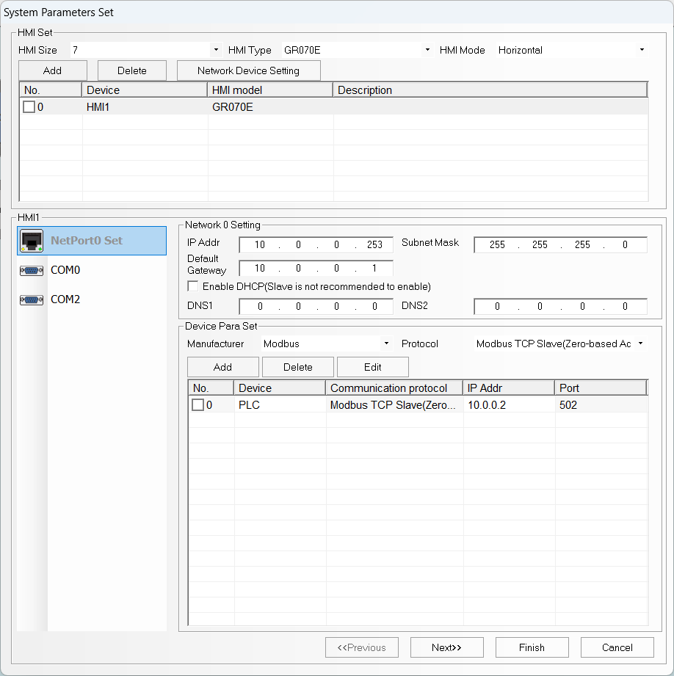
Task: Delete the selected HMI device
Action: tap(131, 70)
